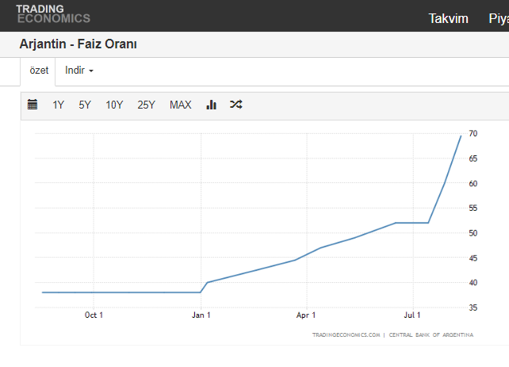
Task: Switch chart type using bar chart icon
Action: coord(212,105)
